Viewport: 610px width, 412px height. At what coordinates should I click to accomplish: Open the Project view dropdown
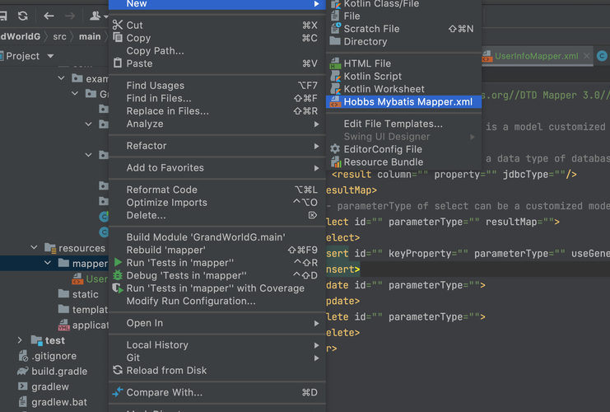click(50, 56)
